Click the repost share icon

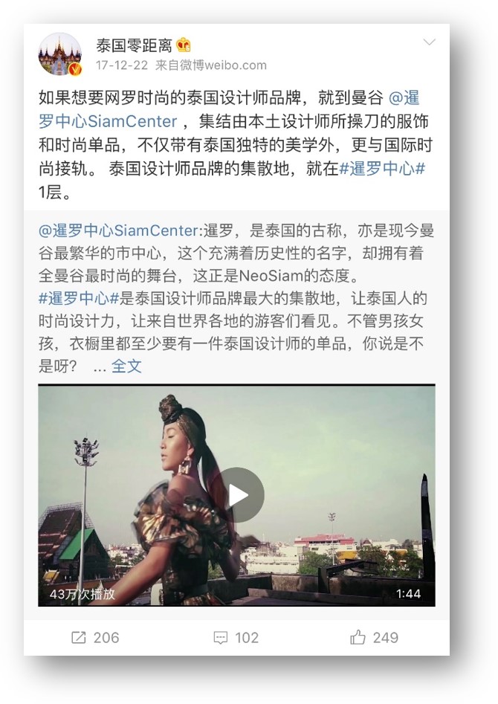pos(79,638)
